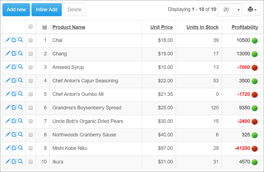The height and width of the screenshot is (172, 264).
Task: Click the printer icon in the toolbar
Action: tap(250, 10)
